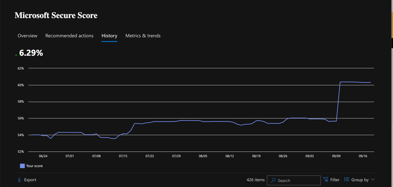Click the 09/09 date label on the chart axis
This screenshot has height=187, width=393.
pyautogui.click(x=336, y=156)
